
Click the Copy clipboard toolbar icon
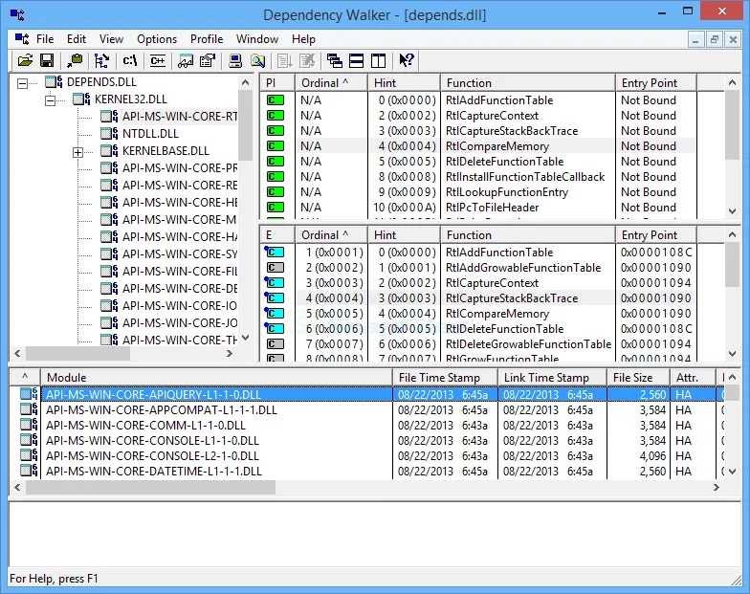tap(75, 61)
